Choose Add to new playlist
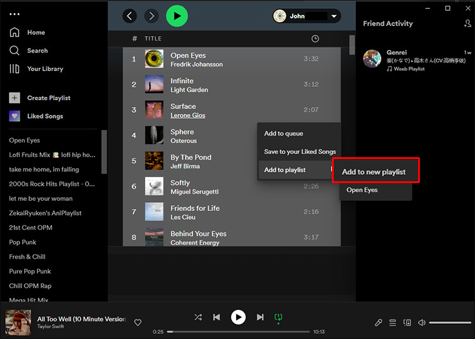Image resolution: width=475 pixels, height=339 pixels. click(x=376, y=172)
